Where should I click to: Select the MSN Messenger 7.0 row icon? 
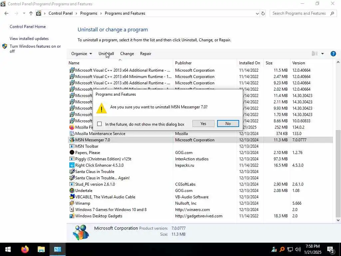point(72,140)
